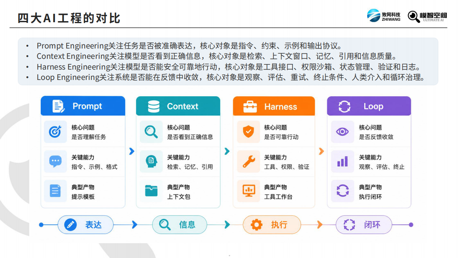Click the 执行 stage label

(279, 225)
